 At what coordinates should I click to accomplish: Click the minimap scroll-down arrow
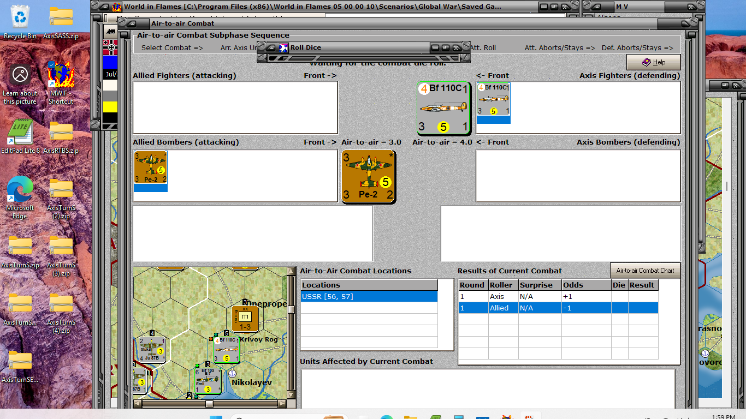coord(291,396)
